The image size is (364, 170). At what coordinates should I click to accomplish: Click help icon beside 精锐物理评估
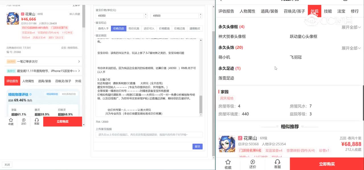30,94
